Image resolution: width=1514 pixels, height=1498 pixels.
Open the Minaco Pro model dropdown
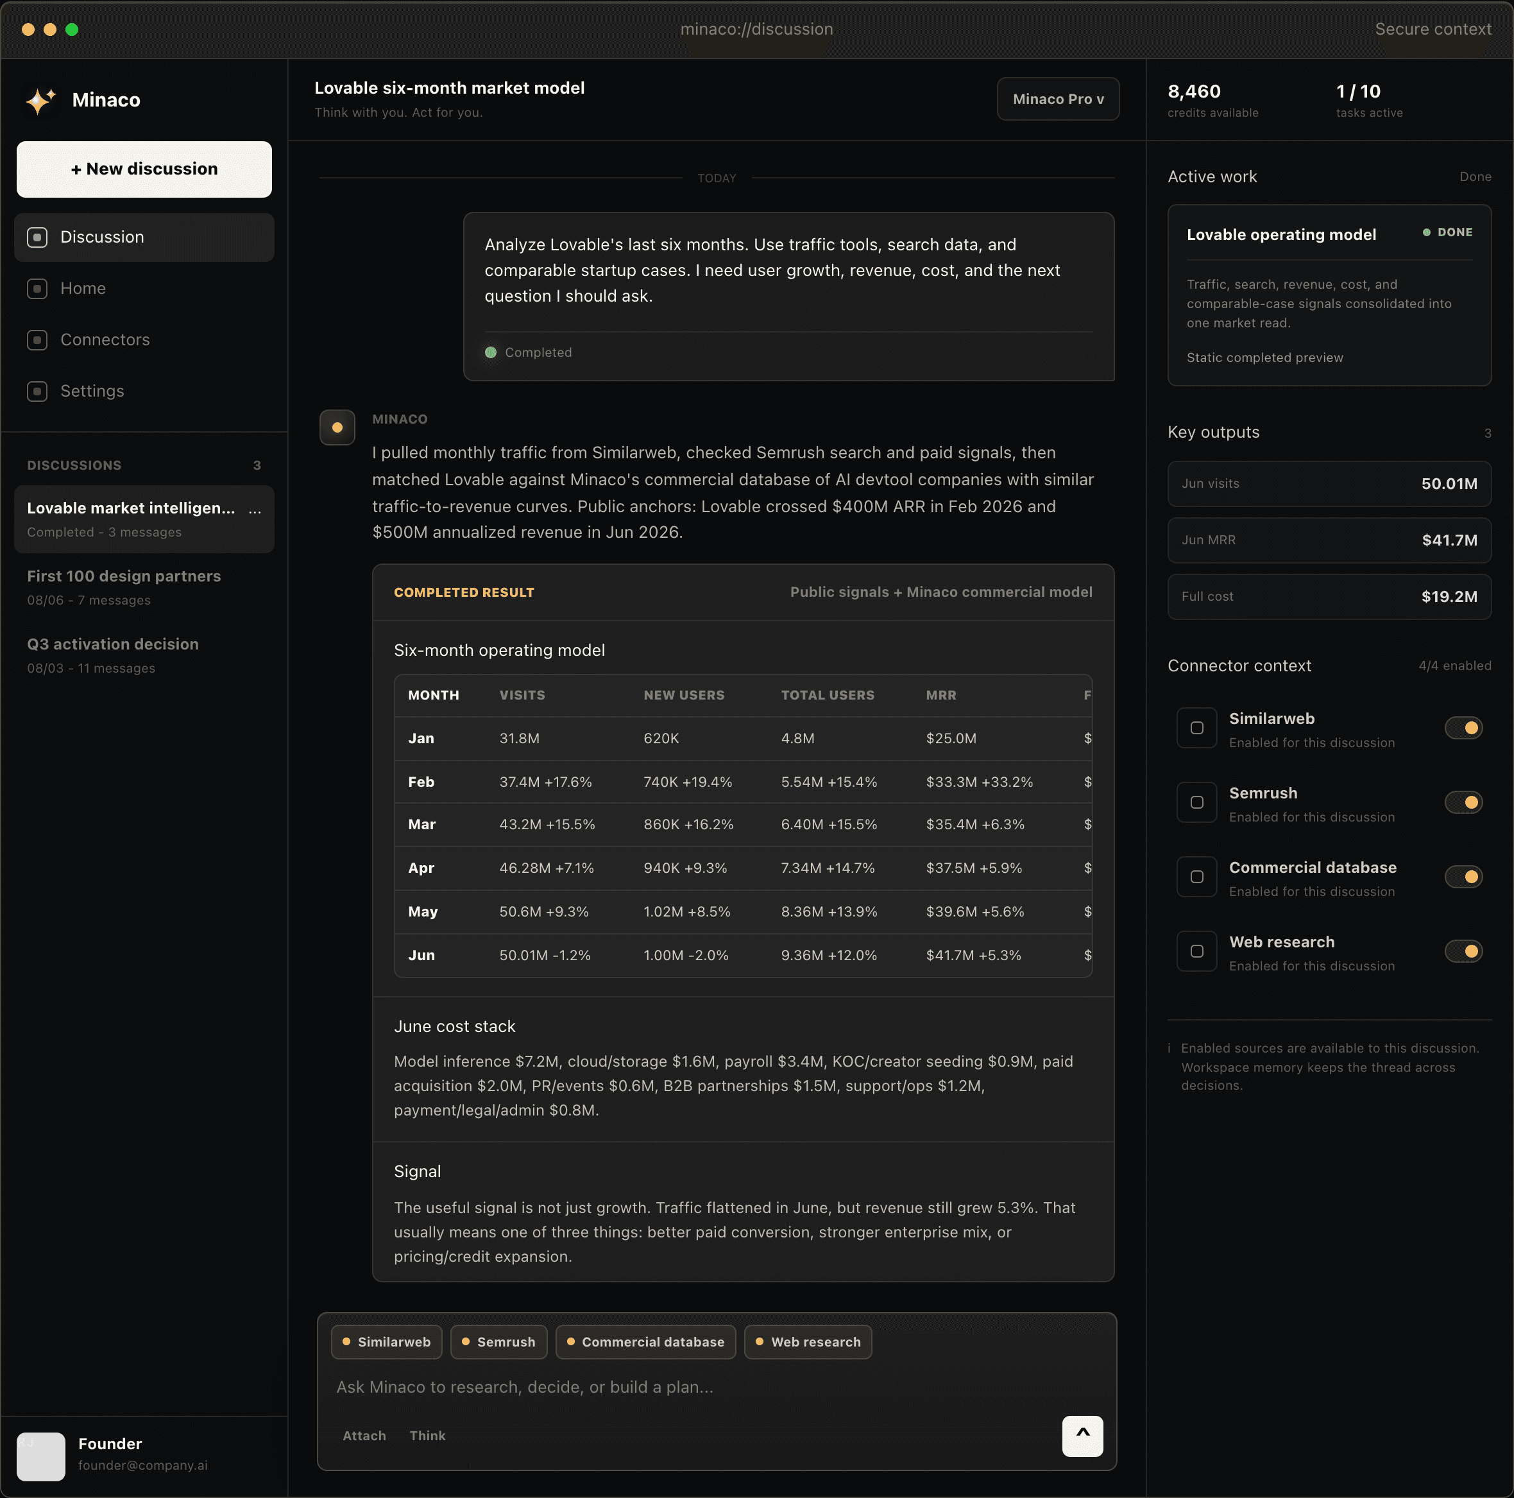[x=1058, y=99]
